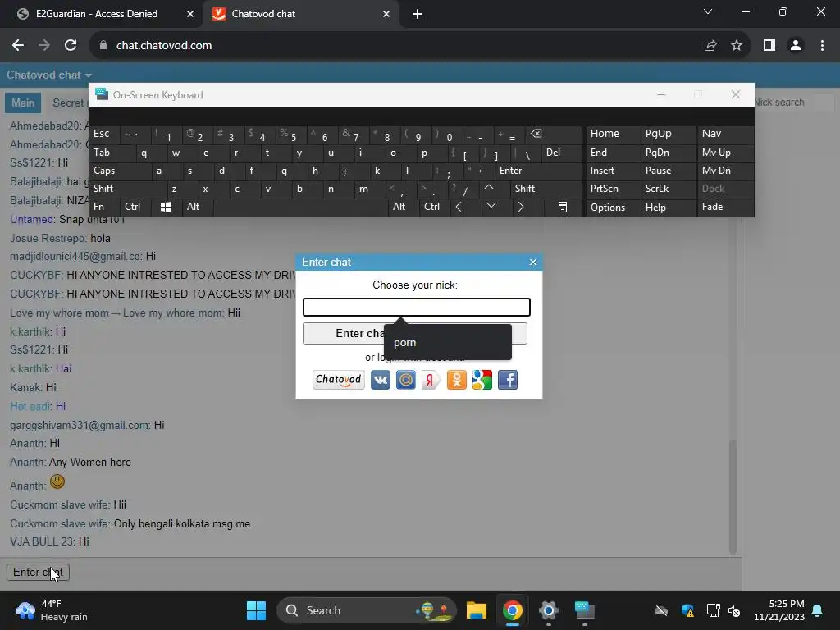Click the context menu key on the On-Screen Keyboard
840x630 pixels.
pyautogui.click(x=563, y=208)
